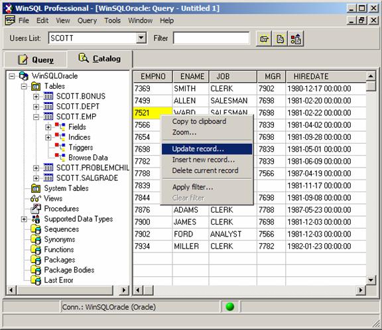Open the Tools menu

point(112,21)
